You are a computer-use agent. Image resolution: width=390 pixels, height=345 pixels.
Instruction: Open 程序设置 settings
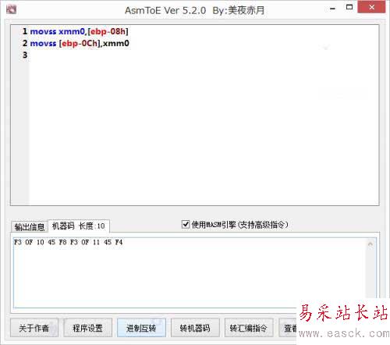87,328
